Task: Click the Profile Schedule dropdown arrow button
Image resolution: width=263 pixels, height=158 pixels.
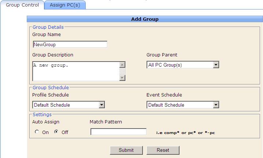Action: coord(101,105)
